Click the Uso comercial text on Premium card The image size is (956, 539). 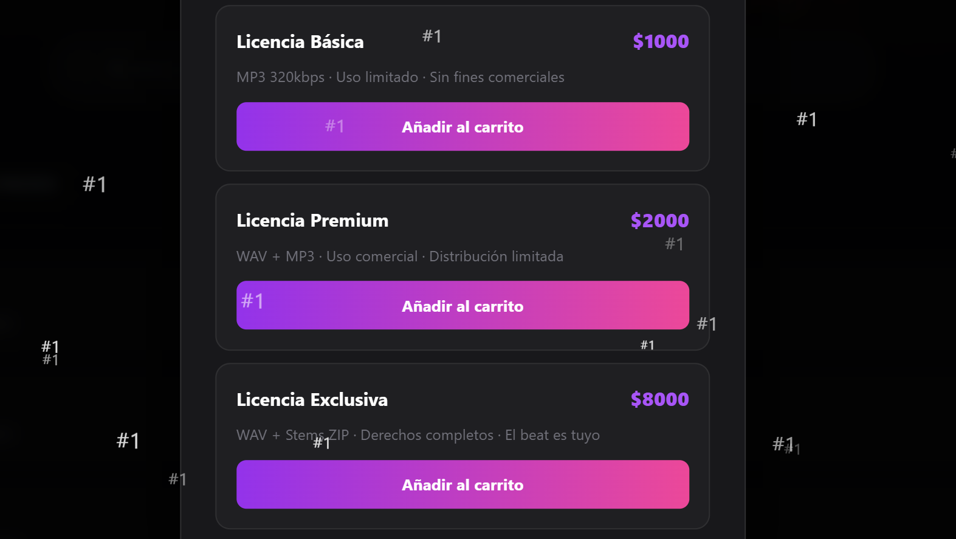click(371, 256)
